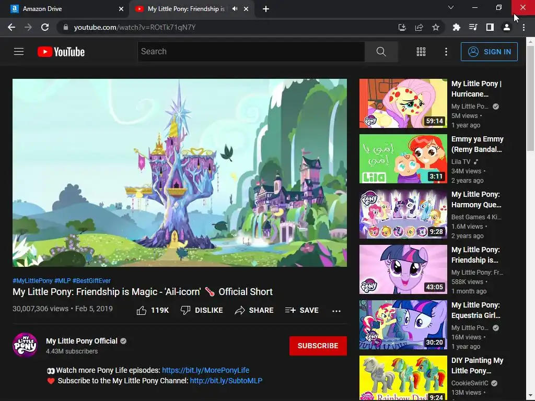The width and height of the screenshot is (535, 401).
Task: Open Equestria Girls 30:20 video thumbnail
Action: (403, 325)
